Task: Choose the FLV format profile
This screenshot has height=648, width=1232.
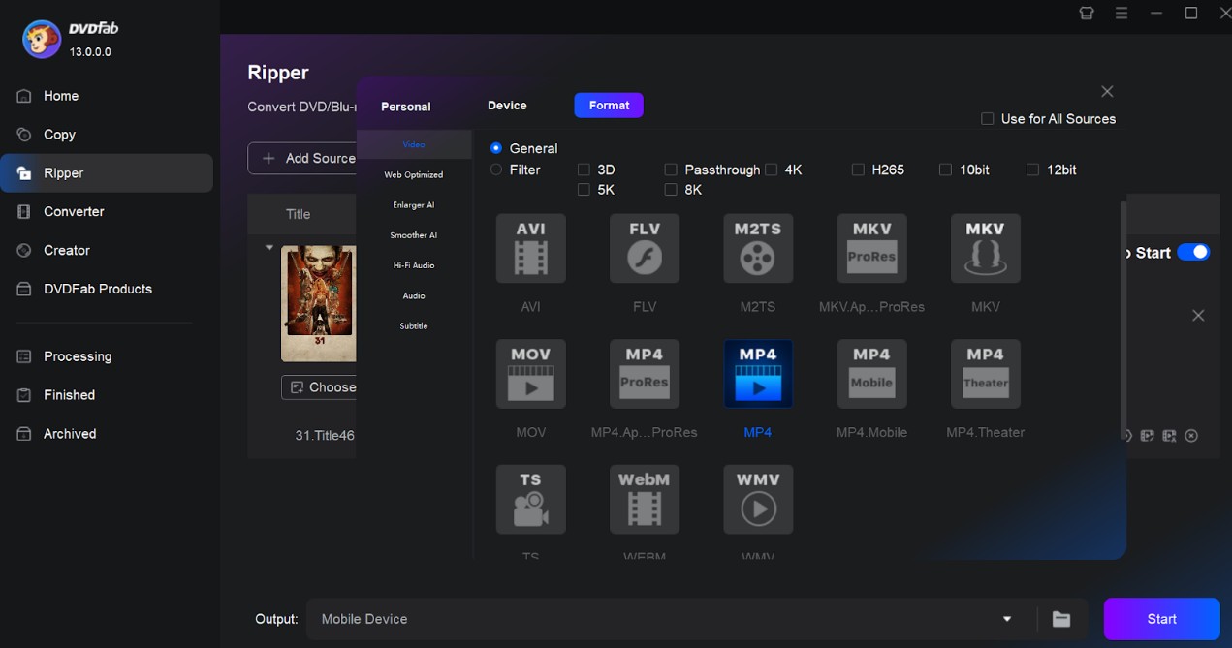Action: 644,248
